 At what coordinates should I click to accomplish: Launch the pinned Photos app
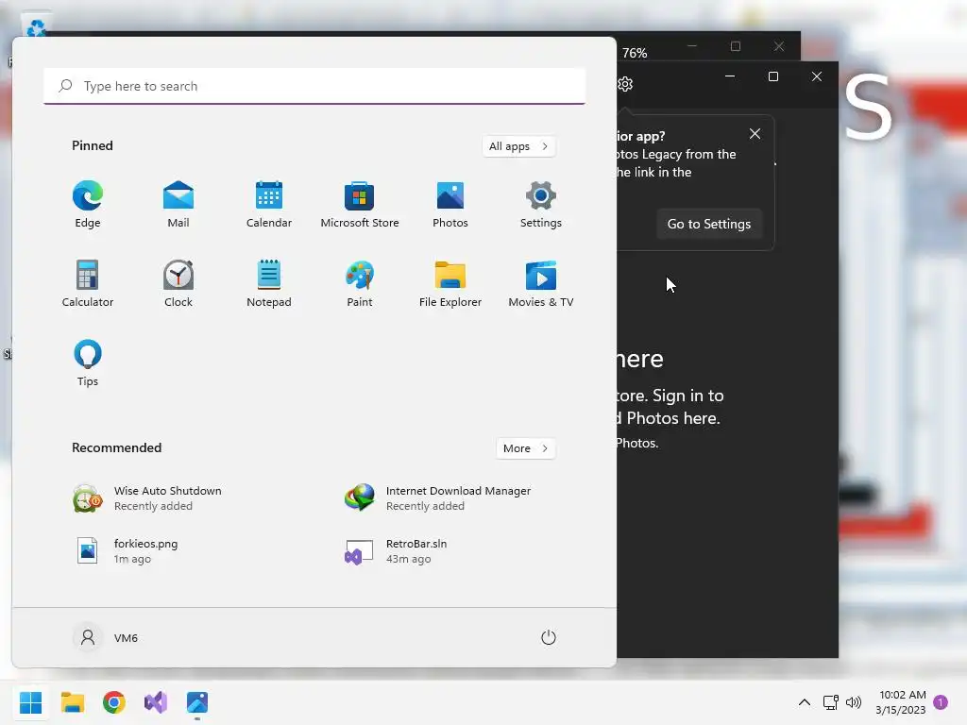[x=450, y=205]
